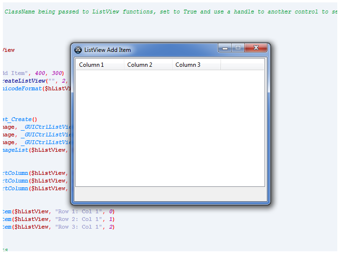Click the AutoIt icon in the title bar
Viewport: 345px width, 257px height.
(78, 50)
